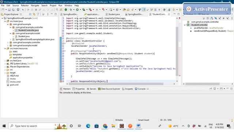Select pom.xml in Project Explorer
Image resolution: width=234 pixels, height=132 pixels.
point(14,85)
